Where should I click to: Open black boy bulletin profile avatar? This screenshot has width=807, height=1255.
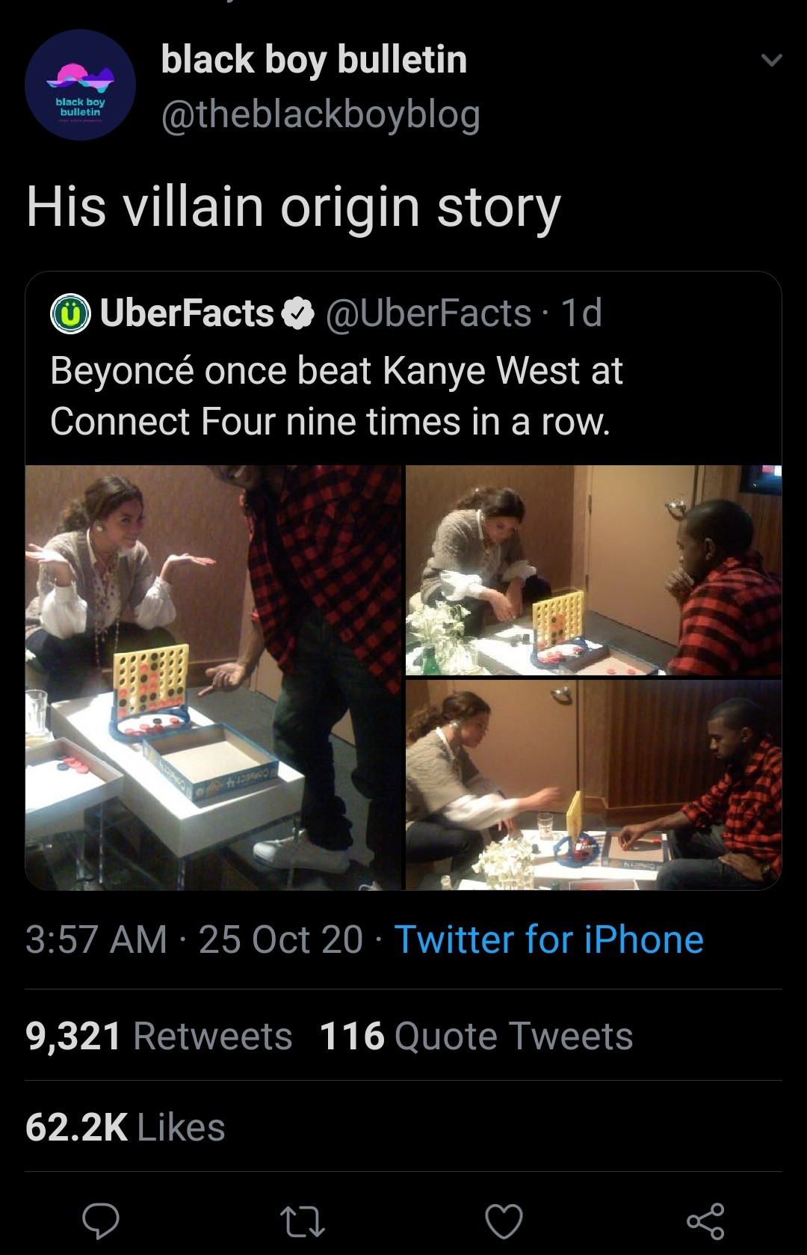click(x=80, y=85)
